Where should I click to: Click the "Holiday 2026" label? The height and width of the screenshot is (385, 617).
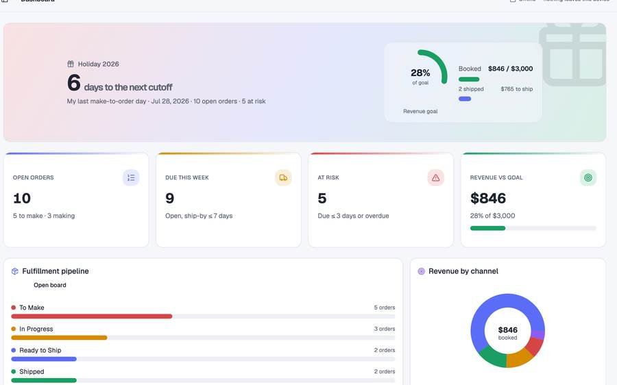(98, 64)
